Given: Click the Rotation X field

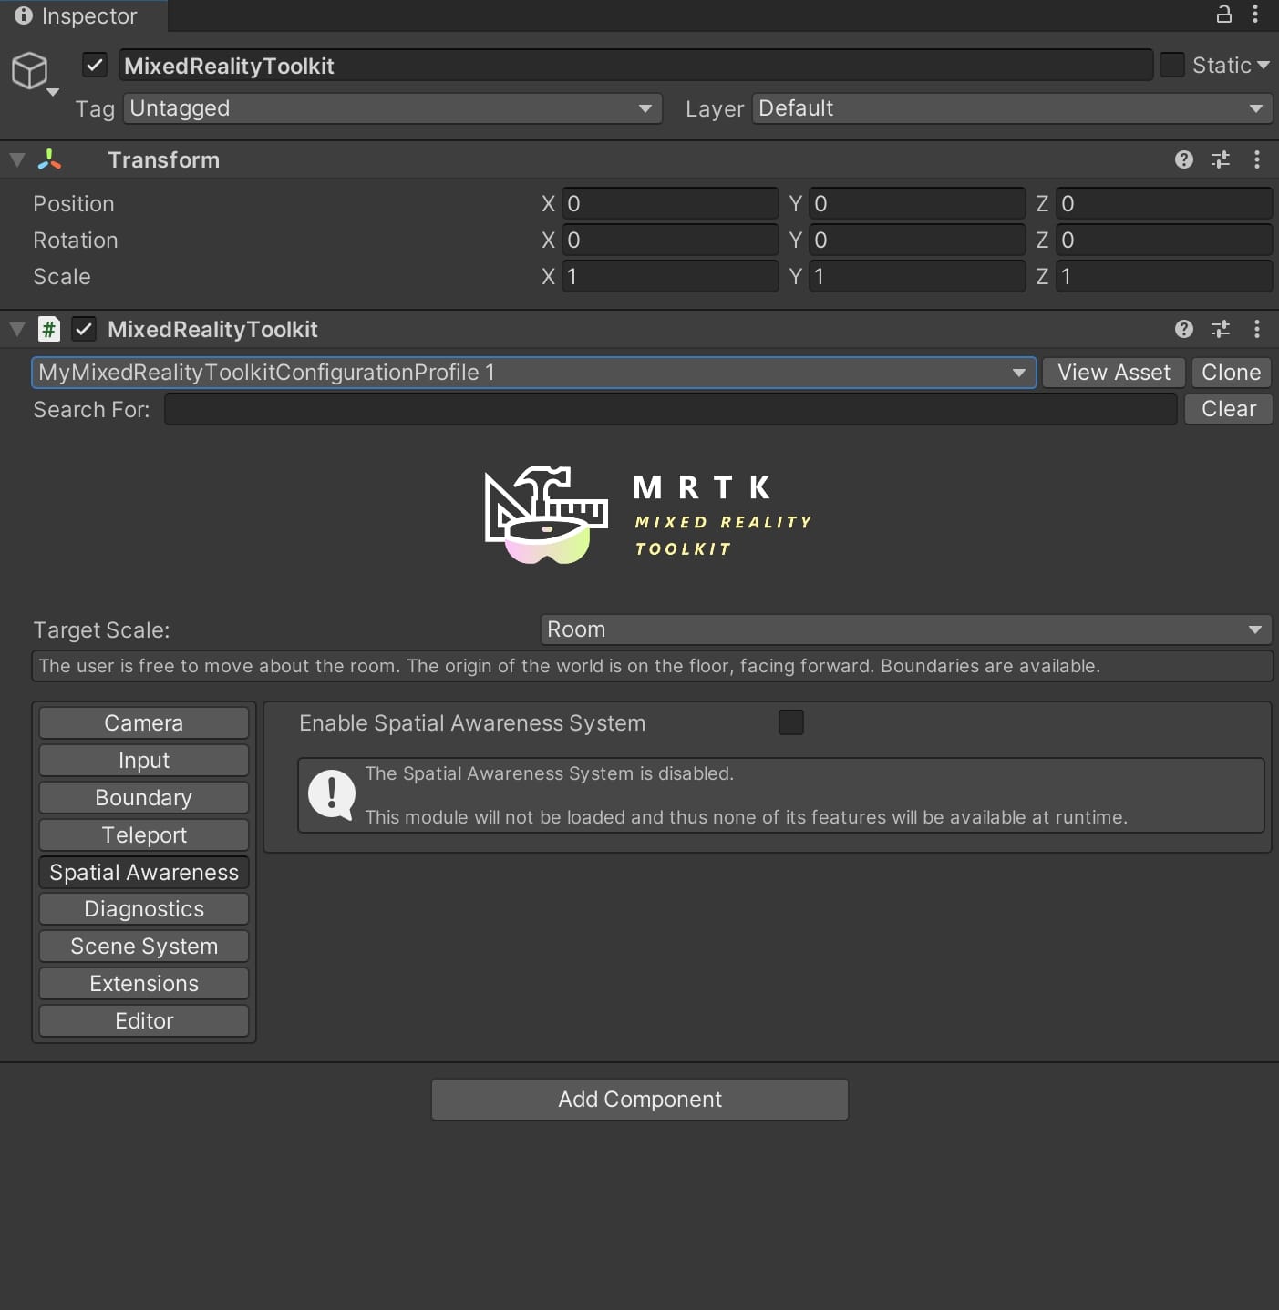Looking at the screenshot, I should [x=670, y=240].
